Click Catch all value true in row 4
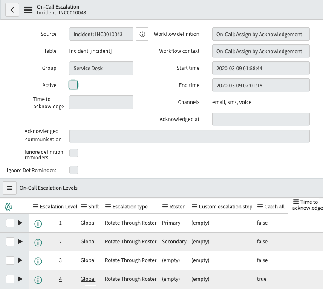Image resolution: width=323 pixels, height=289 pixels. coord(262,279)
